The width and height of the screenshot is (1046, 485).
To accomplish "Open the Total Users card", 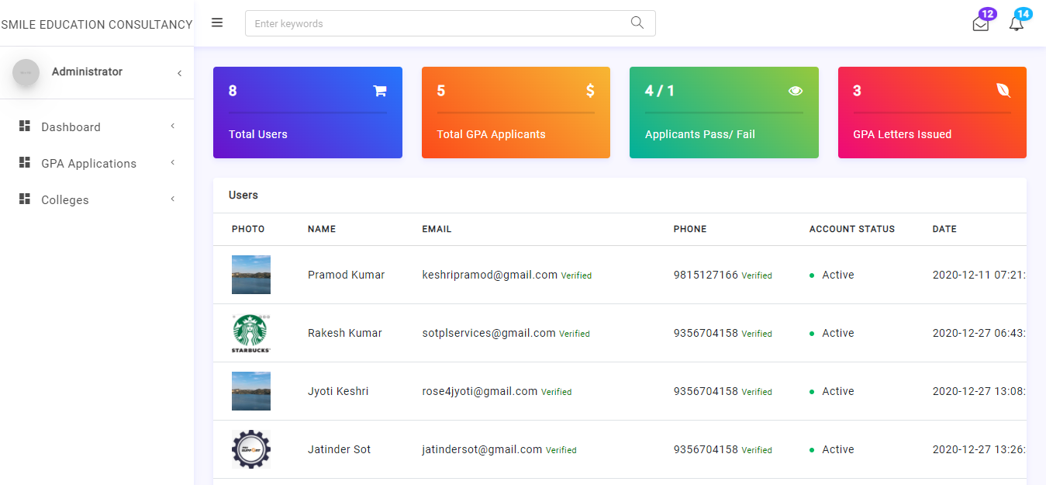I will pos(308,113).
